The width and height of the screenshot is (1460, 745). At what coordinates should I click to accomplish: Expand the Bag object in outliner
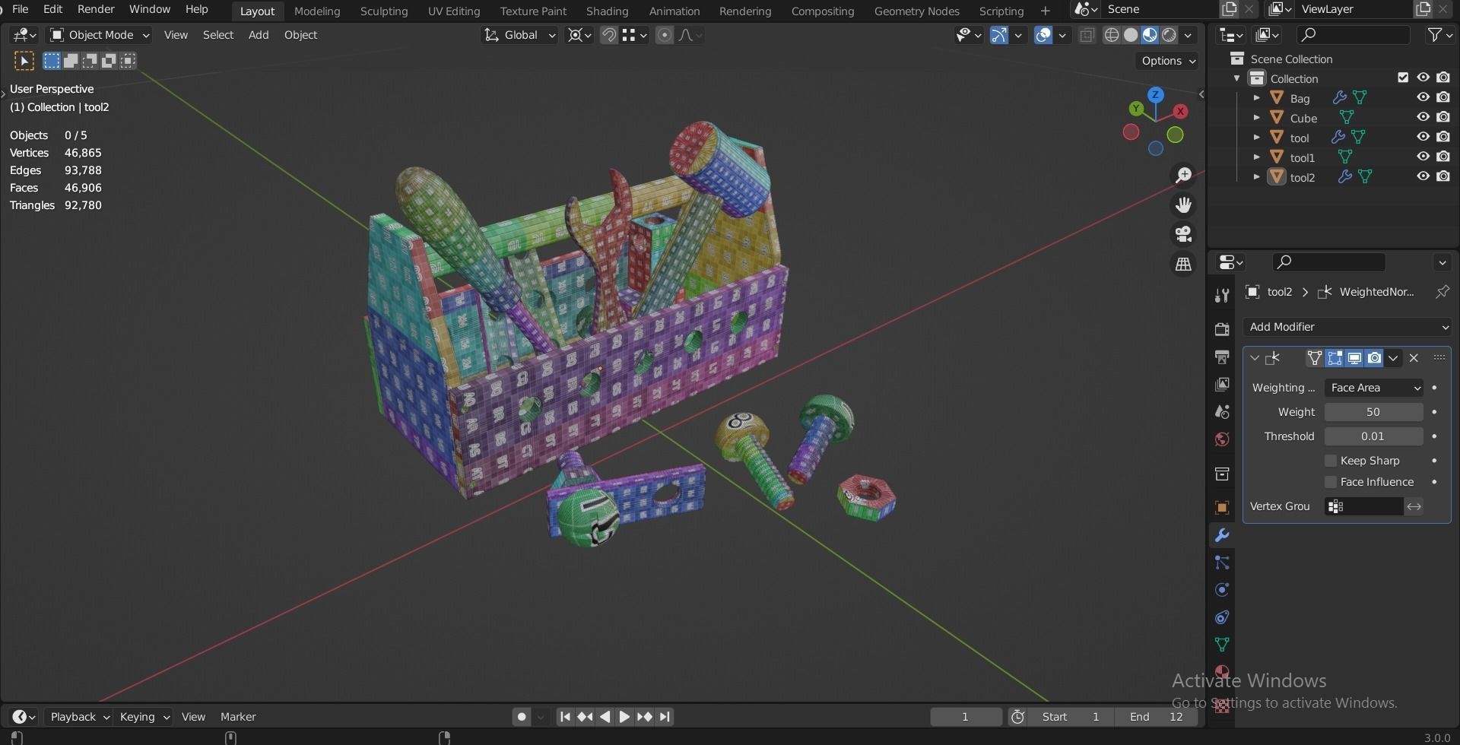1257,98
